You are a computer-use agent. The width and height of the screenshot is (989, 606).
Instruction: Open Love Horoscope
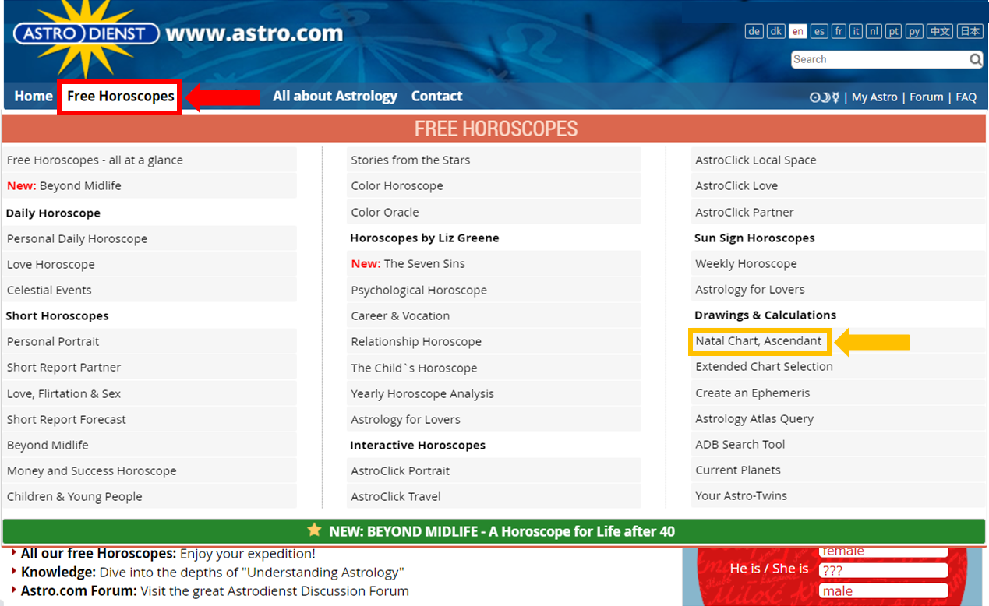[x=150, y=264]
